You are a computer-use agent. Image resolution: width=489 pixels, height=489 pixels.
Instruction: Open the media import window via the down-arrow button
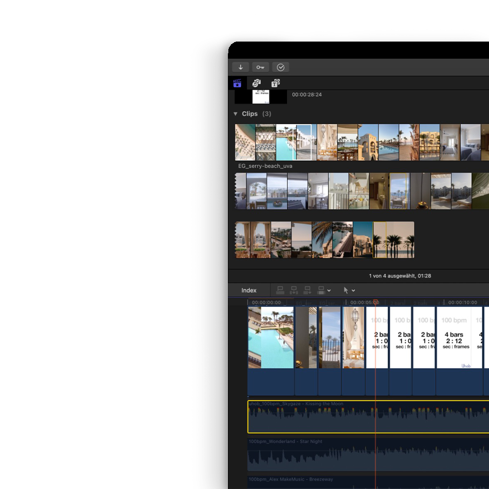tap(241, 67)
